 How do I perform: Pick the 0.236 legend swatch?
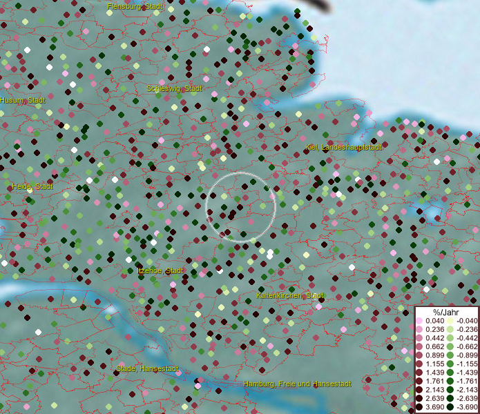[419, 329]
